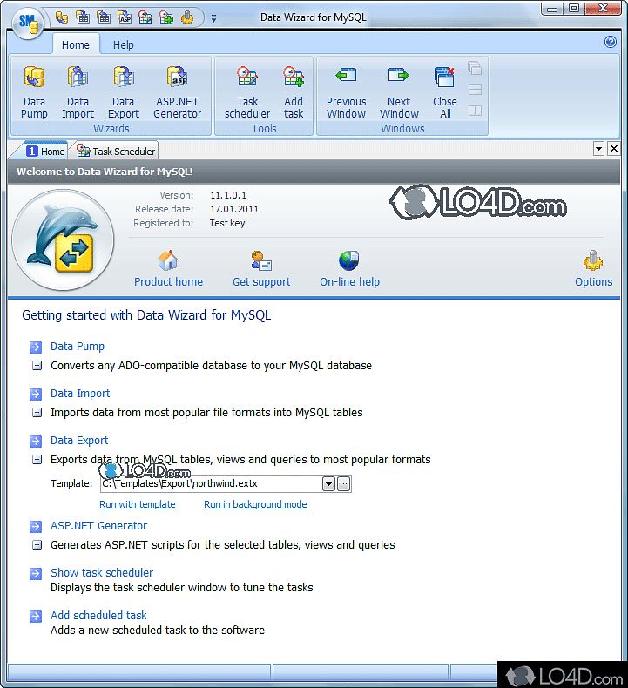Select the Task Scheduler document tab

coord(116,152)
